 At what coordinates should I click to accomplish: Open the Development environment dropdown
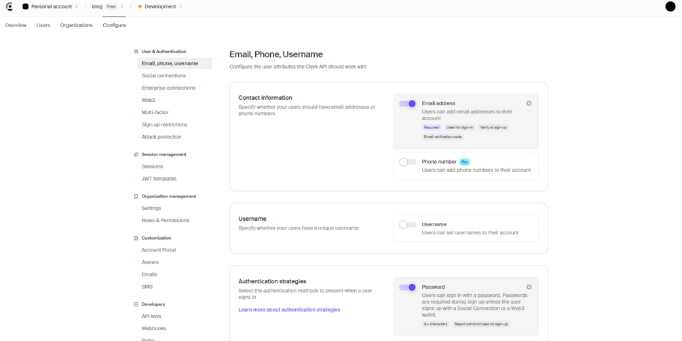tap(160, 7)
